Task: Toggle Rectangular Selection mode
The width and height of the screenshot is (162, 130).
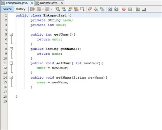Action: 82,9
